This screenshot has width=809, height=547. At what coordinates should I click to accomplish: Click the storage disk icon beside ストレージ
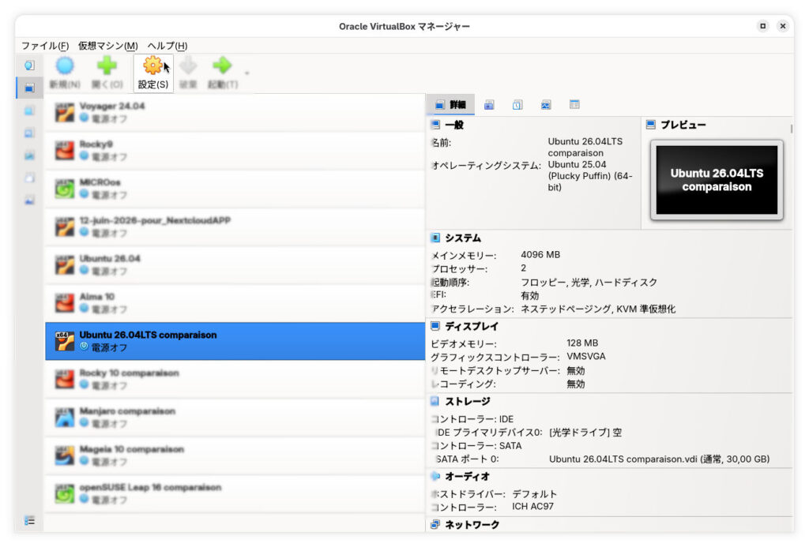click(x=435, y=401)
